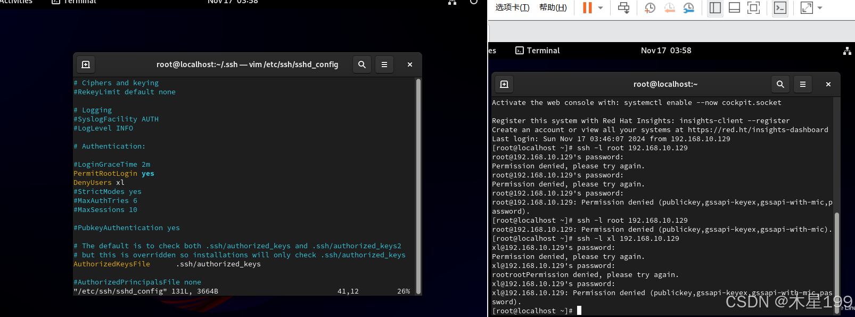The width and height of the screenshot is (855, 317).
Task: Click the '#LoginGraceTime 2m' line
Action: click(112, 165)
